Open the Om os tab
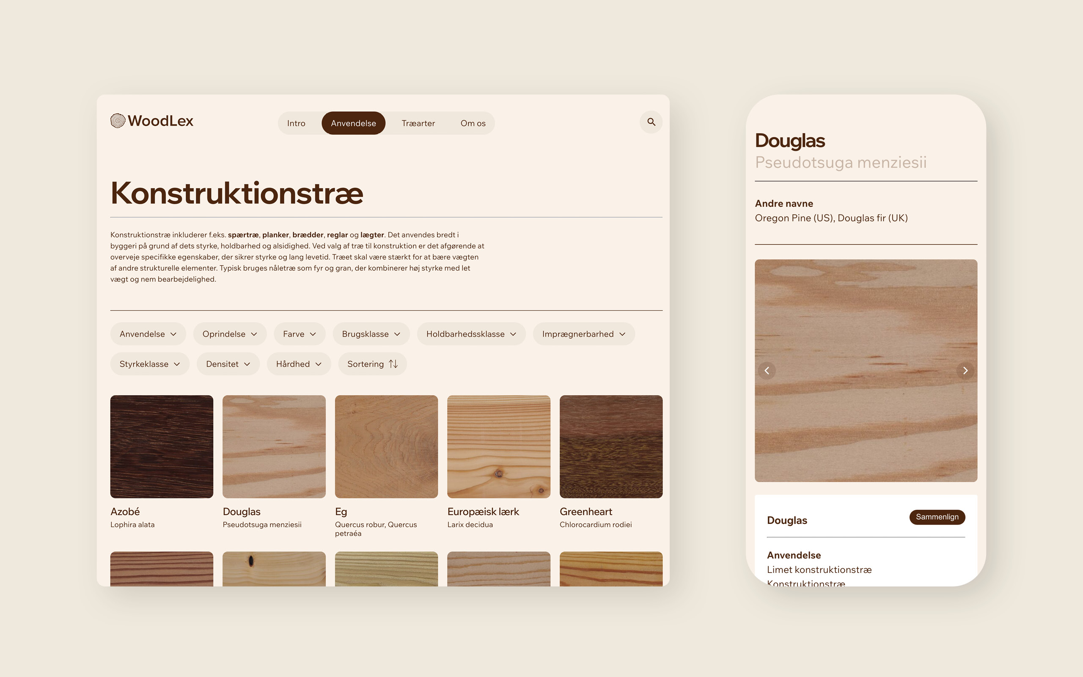Image resolution: width=1083 pixels, height=677 pixels. (473, 123)
